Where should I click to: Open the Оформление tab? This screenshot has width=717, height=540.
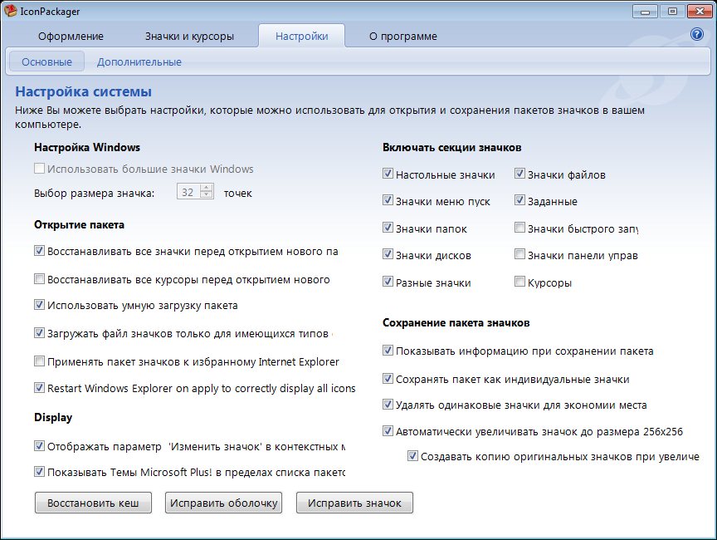71,37
